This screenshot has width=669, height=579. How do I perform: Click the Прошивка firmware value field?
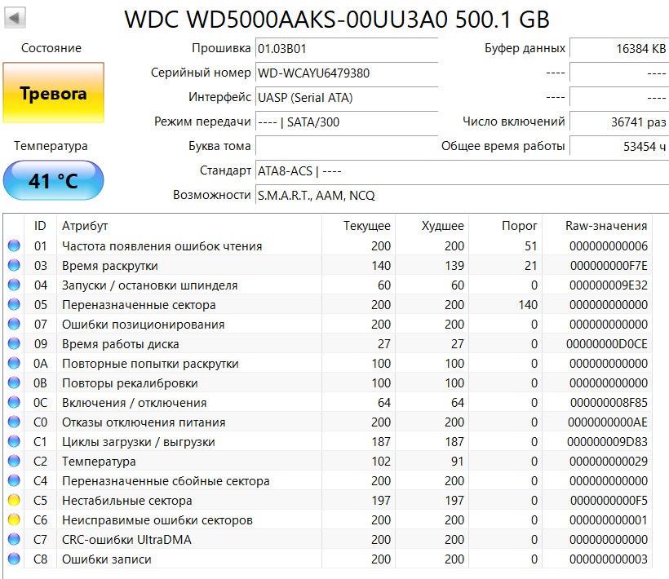(x=346, y=49)
